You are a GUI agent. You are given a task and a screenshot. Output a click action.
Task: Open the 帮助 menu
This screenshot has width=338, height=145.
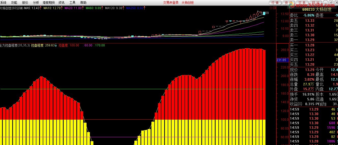tap(83, 3)
